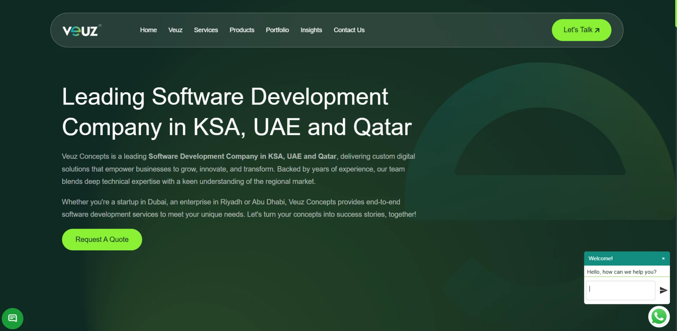The width and height of the screenshot is (677, 331).
Task: Open the Services menu
Action: click(x=206, y=30)
